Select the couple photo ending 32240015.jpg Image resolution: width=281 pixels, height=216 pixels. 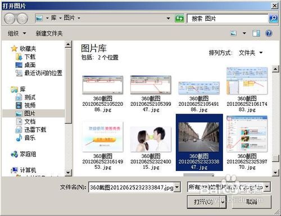(x=151, y=148)
